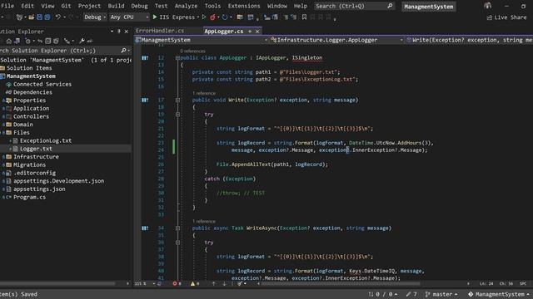Click the Hot Reload flame icon
This screenshot has width=533, height=299.
[213, 17]
